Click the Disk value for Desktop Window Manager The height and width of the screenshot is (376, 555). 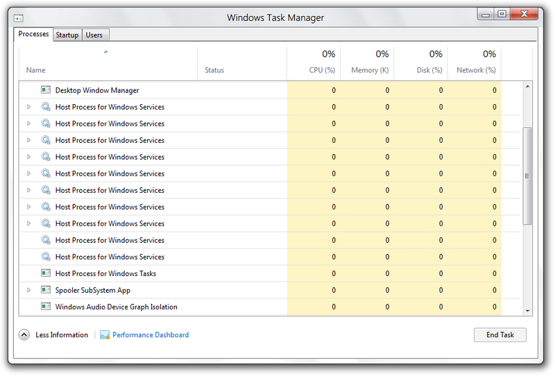(441, 90)
